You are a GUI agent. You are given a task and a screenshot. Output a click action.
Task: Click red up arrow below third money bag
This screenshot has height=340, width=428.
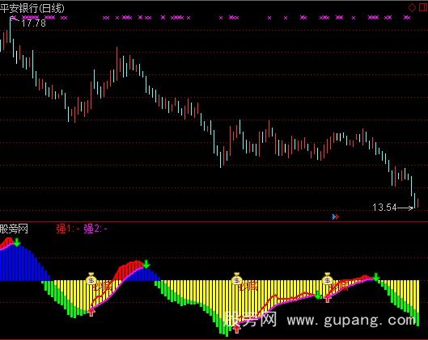(328, 299)
